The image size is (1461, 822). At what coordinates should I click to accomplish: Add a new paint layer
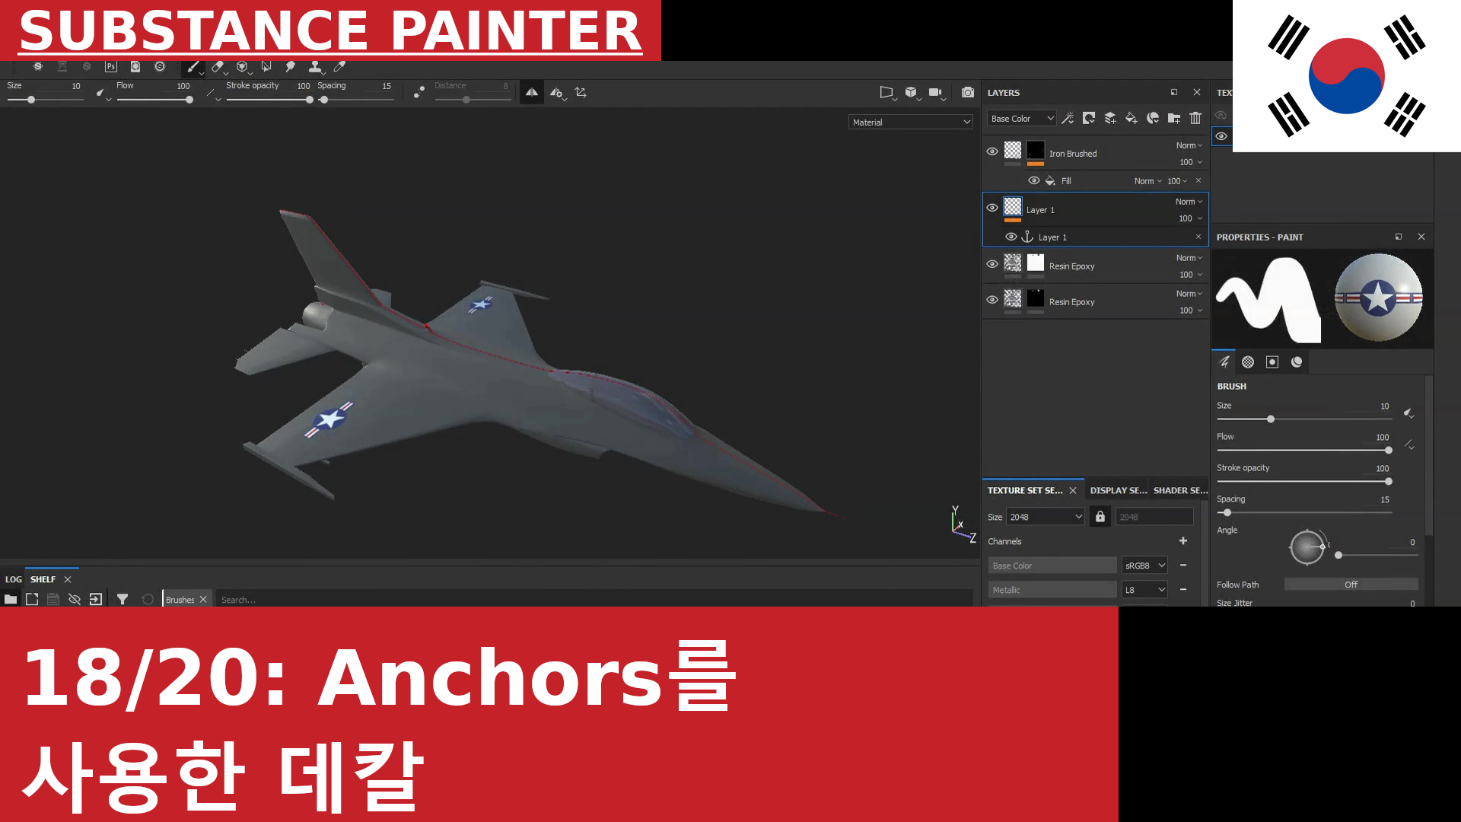1110,118
